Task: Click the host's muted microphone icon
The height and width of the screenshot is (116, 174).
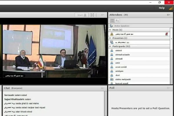Action: [x=166, y=34]
